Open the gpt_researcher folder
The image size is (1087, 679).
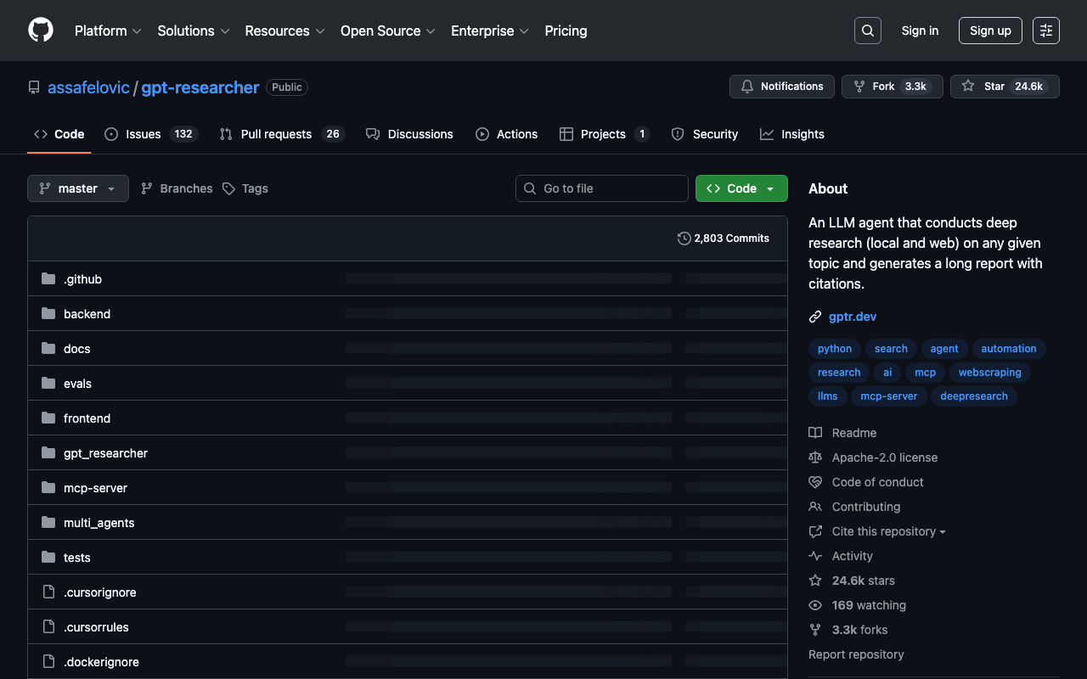point(105,453)
